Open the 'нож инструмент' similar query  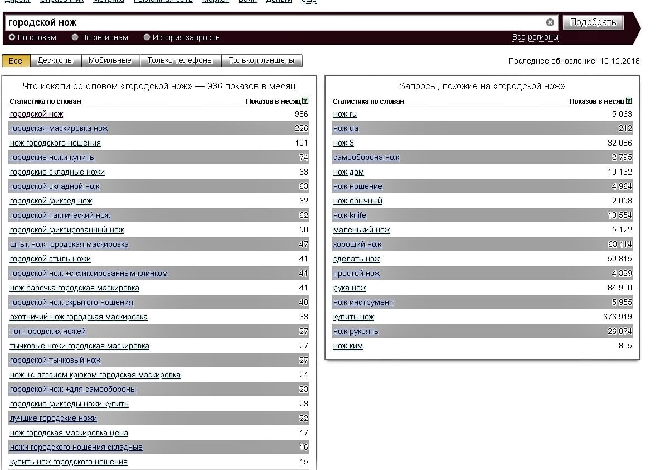(363, 302)
